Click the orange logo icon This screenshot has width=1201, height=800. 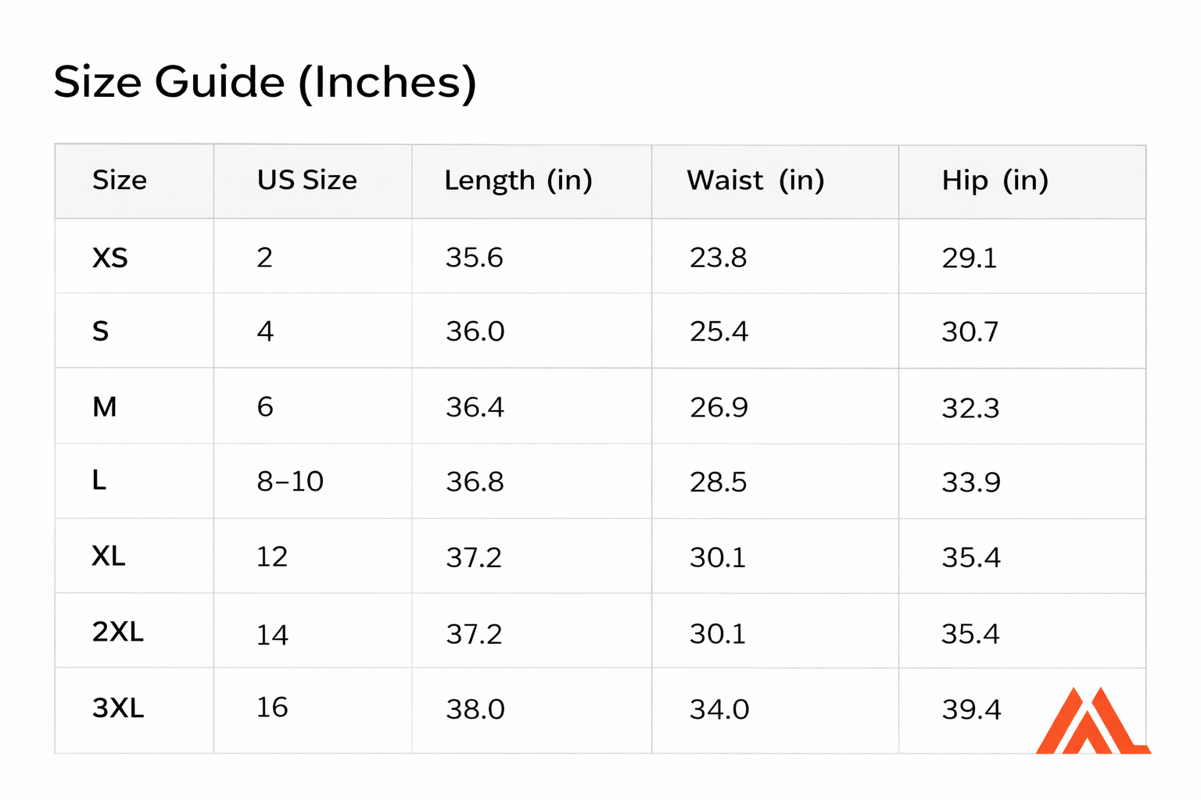pyautogui.click(x=1092, y=722)
